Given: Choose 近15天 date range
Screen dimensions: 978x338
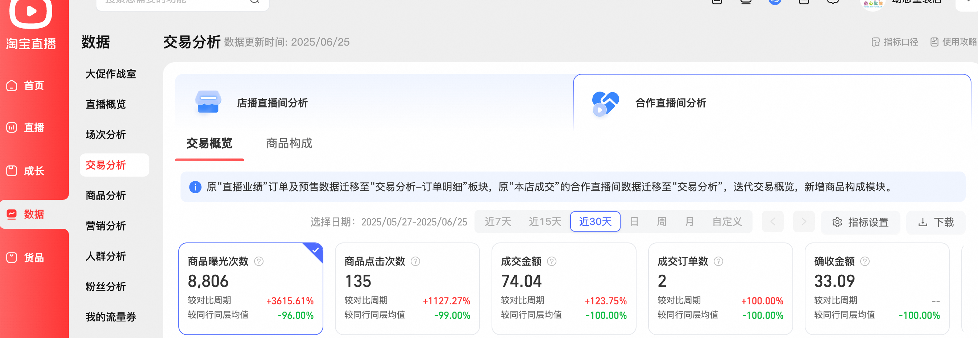Looking at the screenshot, I should [545, 222].
